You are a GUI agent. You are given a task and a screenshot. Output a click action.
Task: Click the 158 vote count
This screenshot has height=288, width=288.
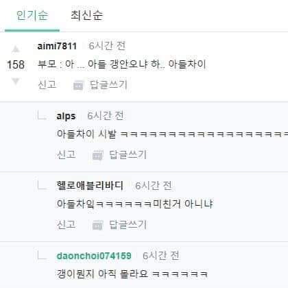16,64
